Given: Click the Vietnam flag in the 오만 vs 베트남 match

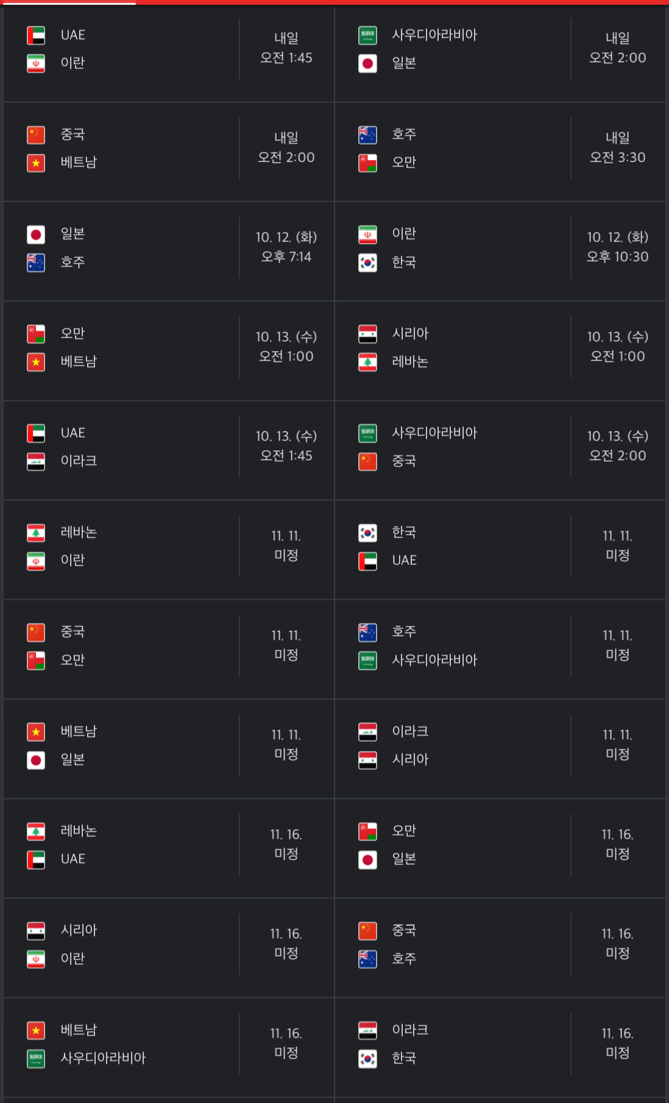Looking at the screenshot, I should click(36, 362).
